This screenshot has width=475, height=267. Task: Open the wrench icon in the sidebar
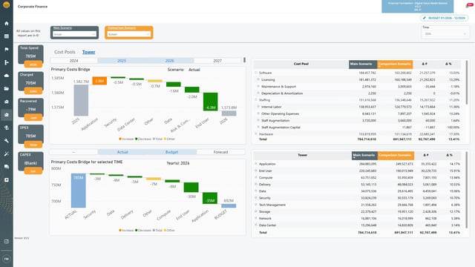coord(7,141)
